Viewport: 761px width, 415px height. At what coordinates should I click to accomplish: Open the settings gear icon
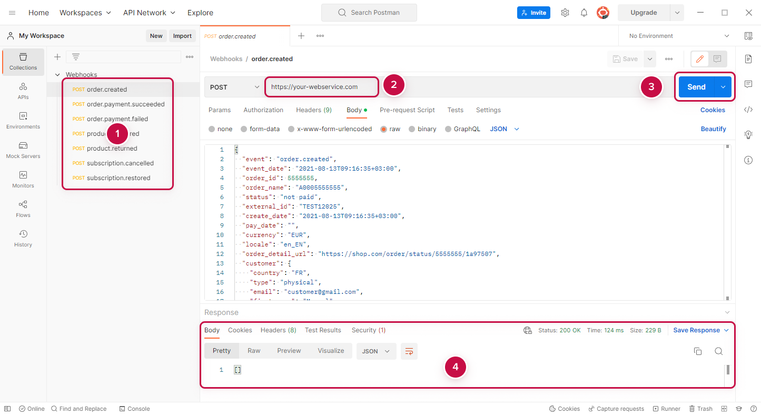click(565, 13)
